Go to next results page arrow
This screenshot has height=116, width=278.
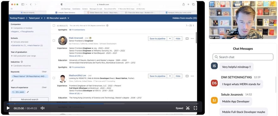(193, 25)
